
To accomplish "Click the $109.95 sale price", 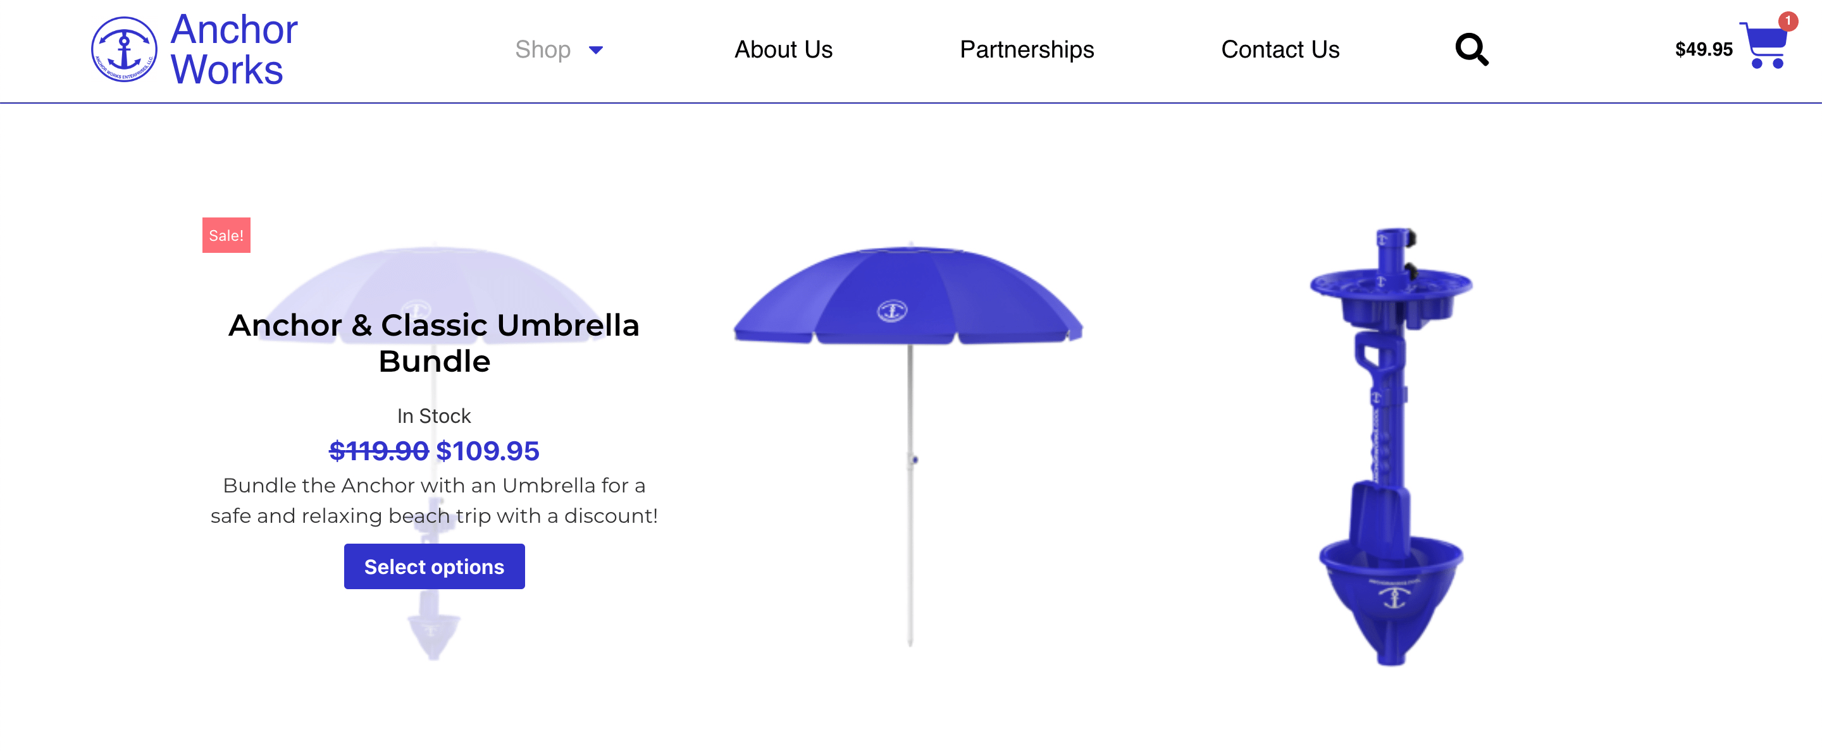I will coord(487,451).
